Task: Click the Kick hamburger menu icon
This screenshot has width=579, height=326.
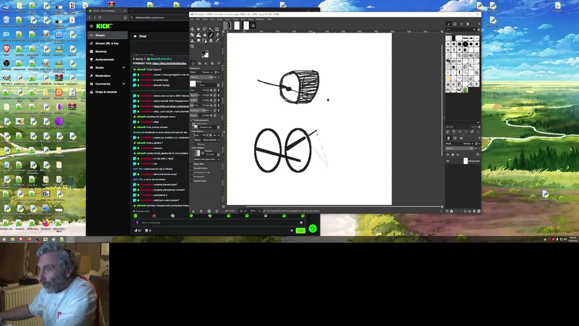Action: [91, 26]
